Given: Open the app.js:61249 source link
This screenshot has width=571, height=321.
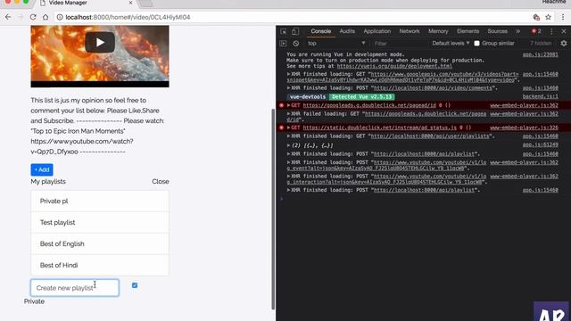Looking at the screenshot, I should (540, 144).
